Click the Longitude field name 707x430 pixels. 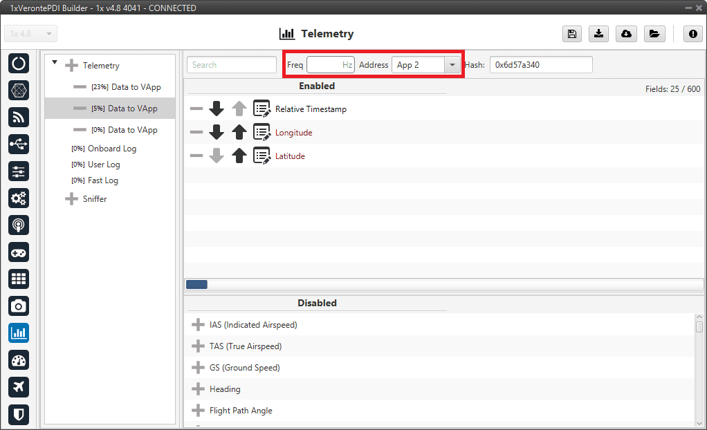coord(293,133)
